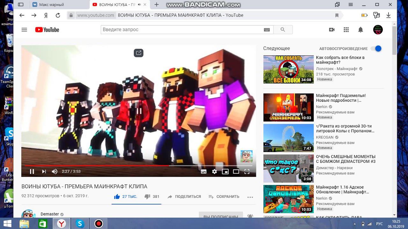Open Skype from the taskbar
Screen dimensions: 408x229
(80, 224)
